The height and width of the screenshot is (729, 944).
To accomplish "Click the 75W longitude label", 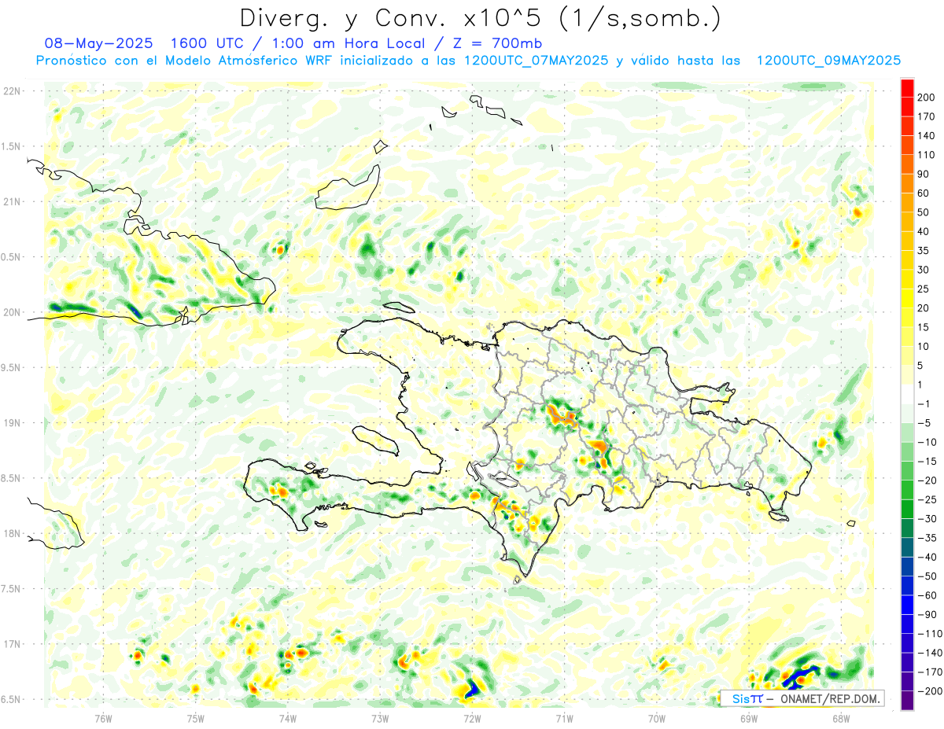I will (x=195, y=717).
